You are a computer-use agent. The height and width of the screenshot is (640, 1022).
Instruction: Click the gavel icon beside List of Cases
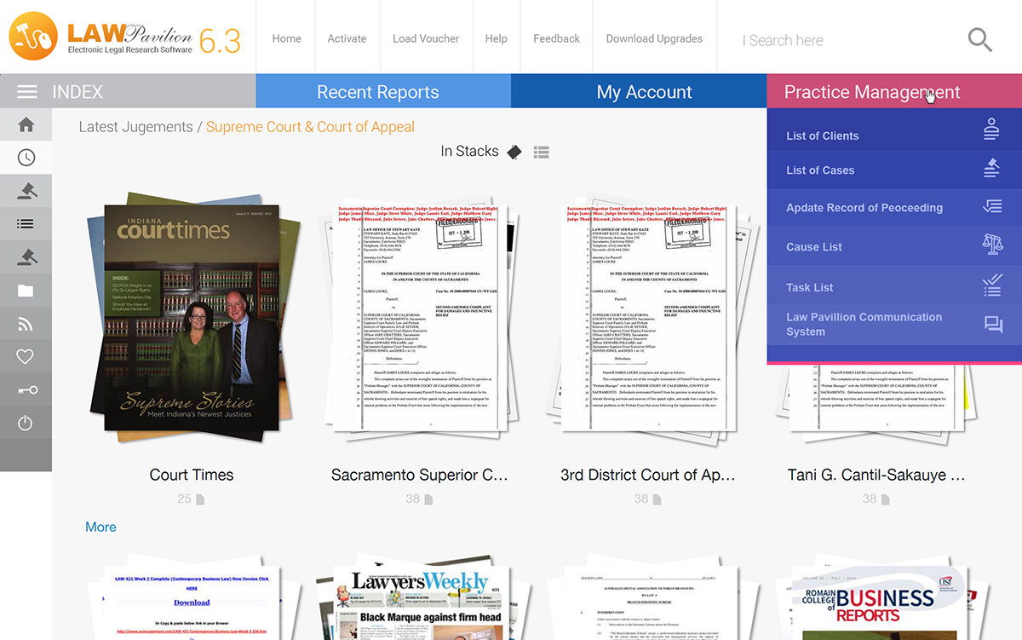pos(991,168)
